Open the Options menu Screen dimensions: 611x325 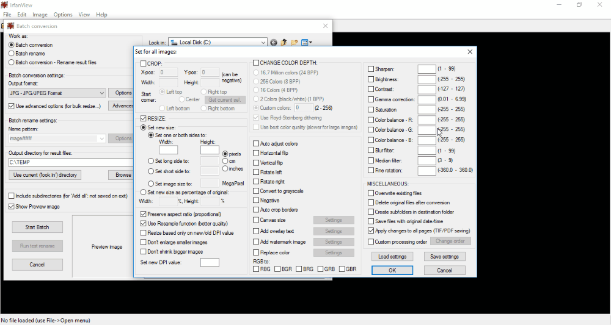pos(63,15)
